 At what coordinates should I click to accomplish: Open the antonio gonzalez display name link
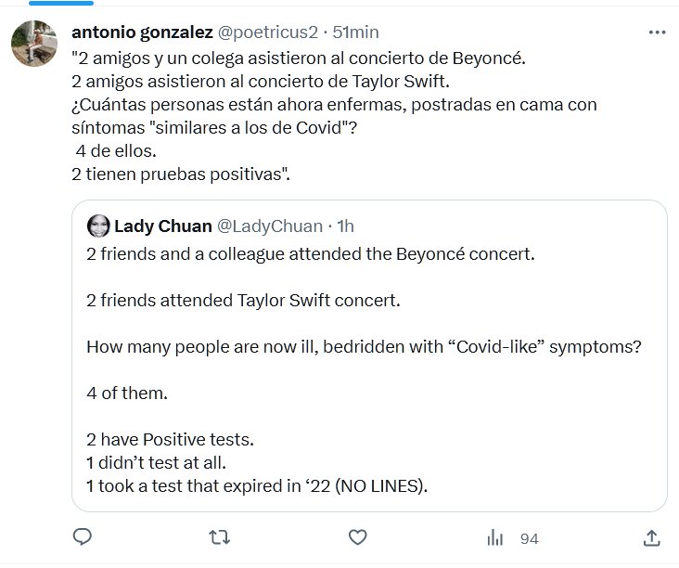(142, 32)
